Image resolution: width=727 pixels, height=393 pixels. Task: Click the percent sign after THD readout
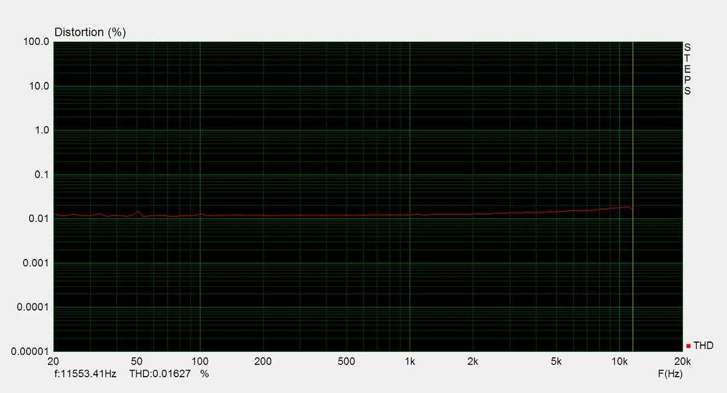point(205,374)
